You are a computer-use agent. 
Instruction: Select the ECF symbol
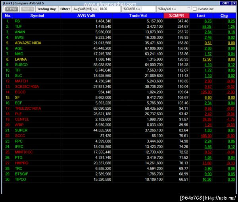click(x=18, y=103)
